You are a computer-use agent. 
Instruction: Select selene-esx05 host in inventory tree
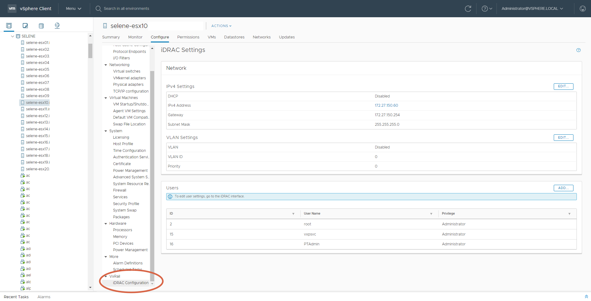point(38,69)
